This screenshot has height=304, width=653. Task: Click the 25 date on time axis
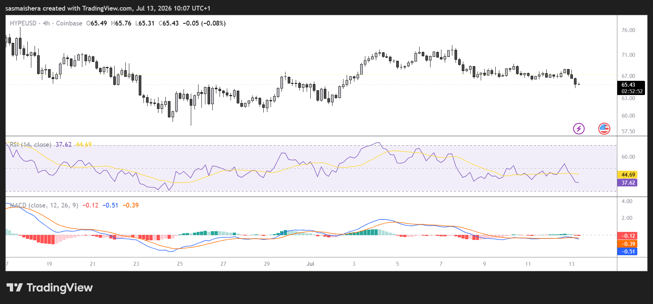[x=180, y=264]
